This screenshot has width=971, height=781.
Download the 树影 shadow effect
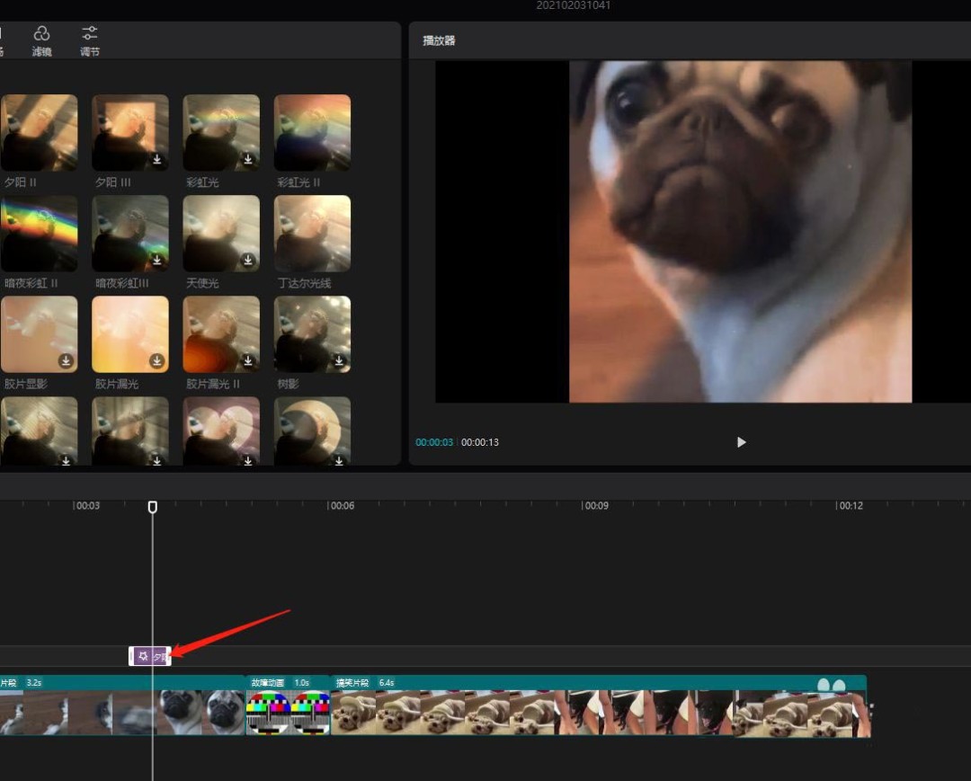coord(339,360)
